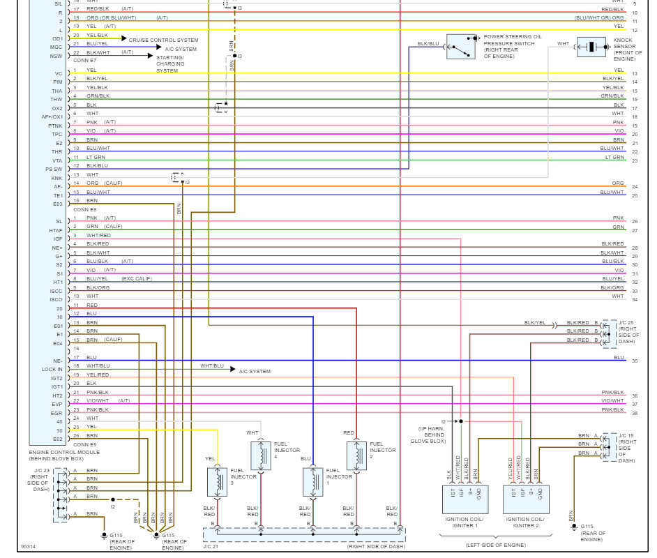Click the diagram number '95314'

click(29, 547)
